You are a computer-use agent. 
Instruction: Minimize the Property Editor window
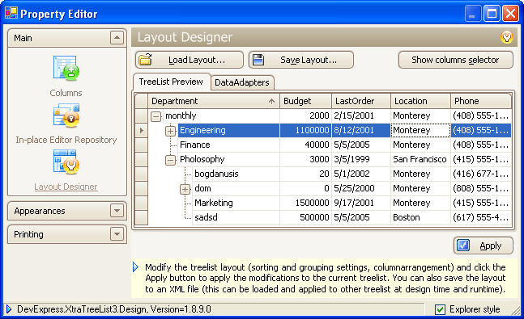(x=472, y=14)
